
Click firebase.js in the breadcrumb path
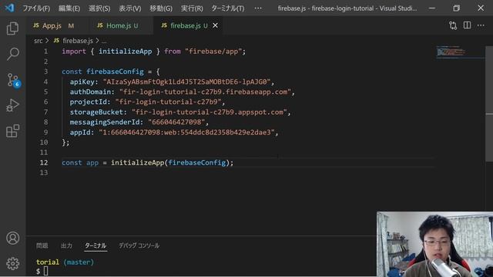pos(78,41)
